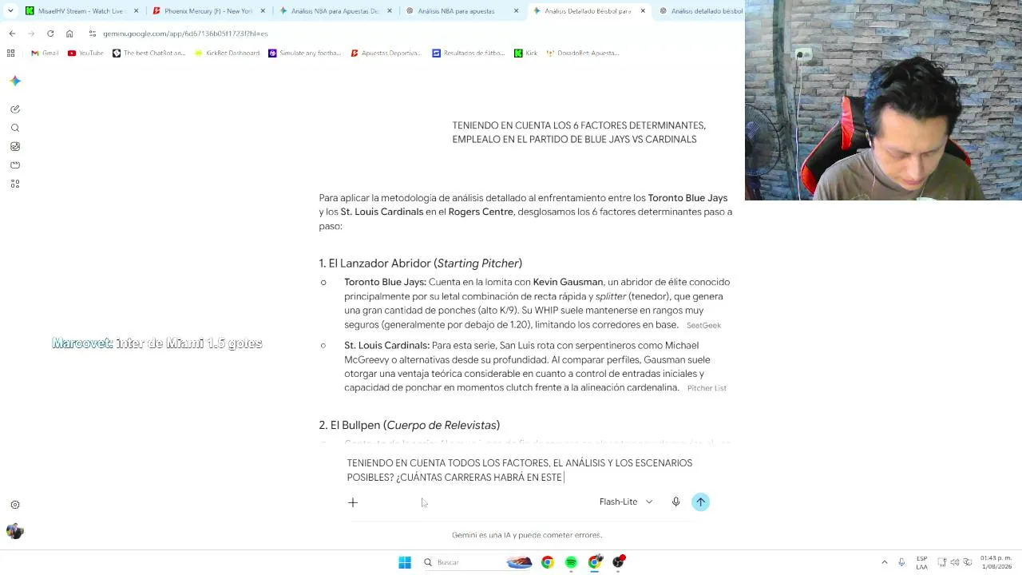The height and width of the screenshot is (575, 1022).
Task: Click the plus attach button in prompt box
Action: (353, 502)
